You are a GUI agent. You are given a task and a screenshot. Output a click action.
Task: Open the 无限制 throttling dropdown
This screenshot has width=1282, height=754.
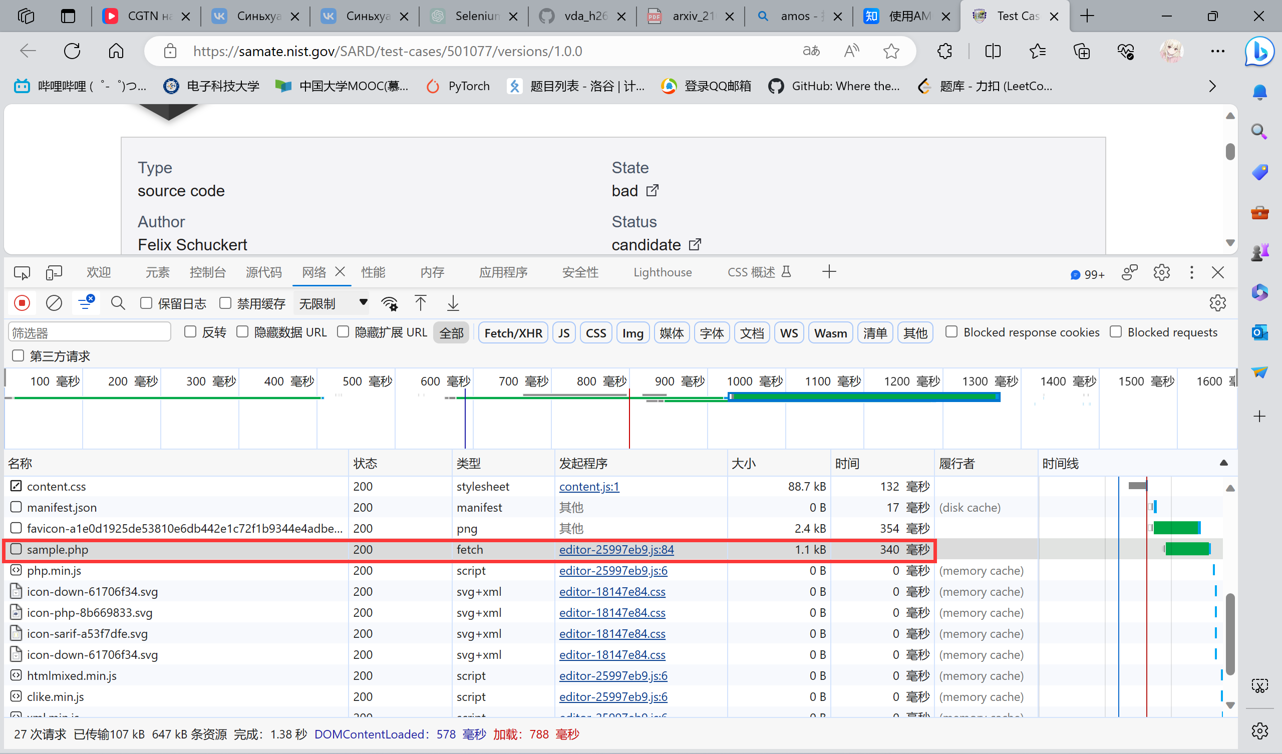[333, 303]
